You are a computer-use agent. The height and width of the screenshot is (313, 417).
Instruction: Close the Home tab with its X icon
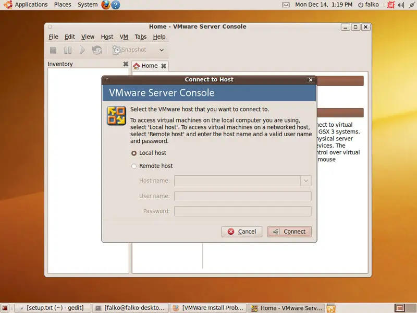pos(164,66)
